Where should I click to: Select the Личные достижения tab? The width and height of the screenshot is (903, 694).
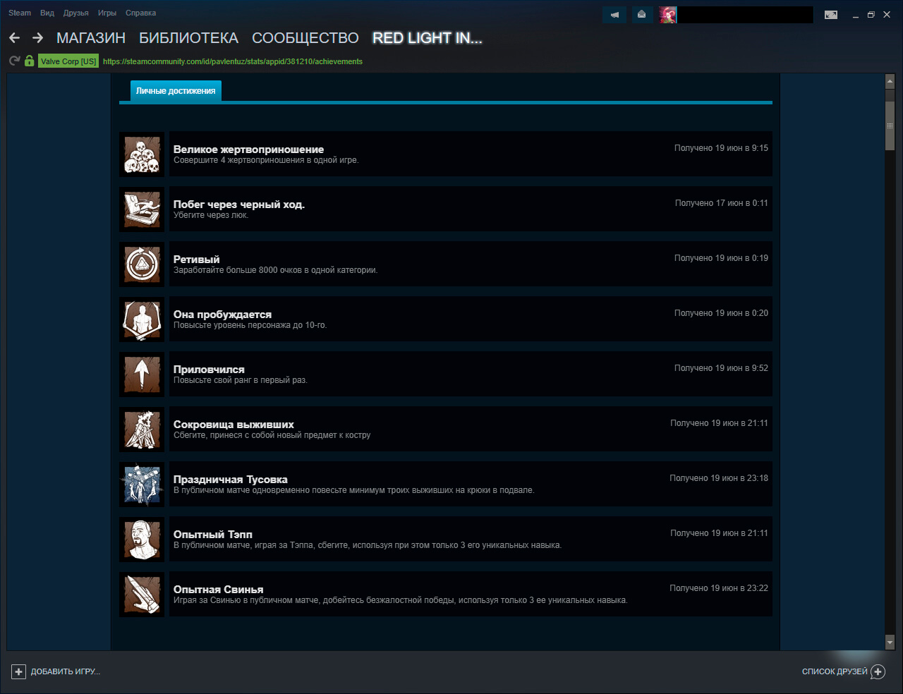click(176, 91)
